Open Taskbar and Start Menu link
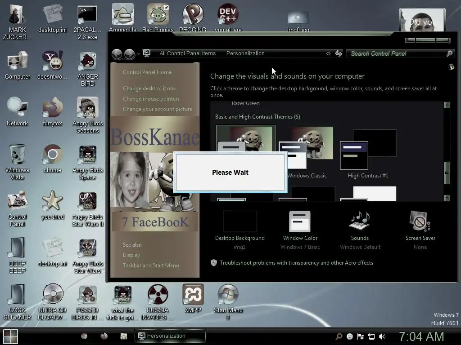 [x=151, y=265]
